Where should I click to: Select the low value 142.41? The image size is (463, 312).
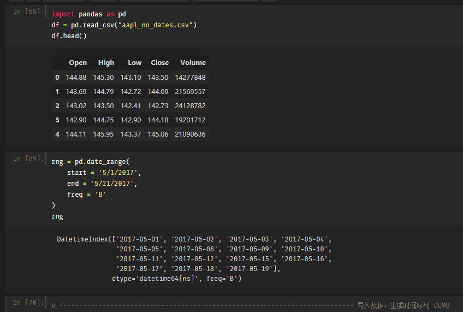131,106
